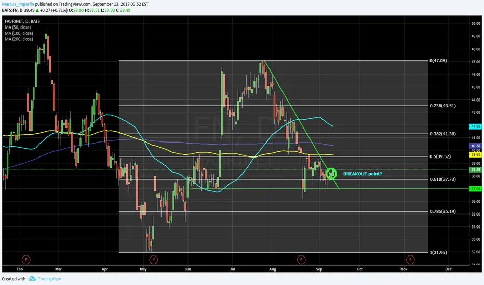Select the 0.618(37.73) Fibonacci level label
Image resolution: width=484 pixels, height=285 pixels.
(442, 179)
